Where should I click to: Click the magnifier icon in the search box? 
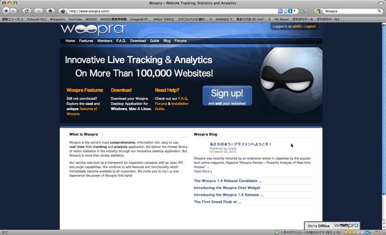tap(379, 11)
